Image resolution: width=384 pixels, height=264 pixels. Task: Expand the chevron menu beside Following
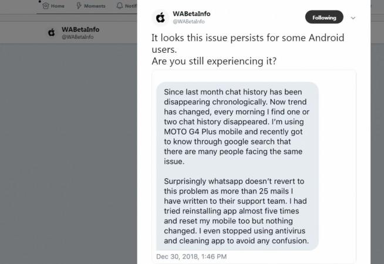tap(353, 18)
